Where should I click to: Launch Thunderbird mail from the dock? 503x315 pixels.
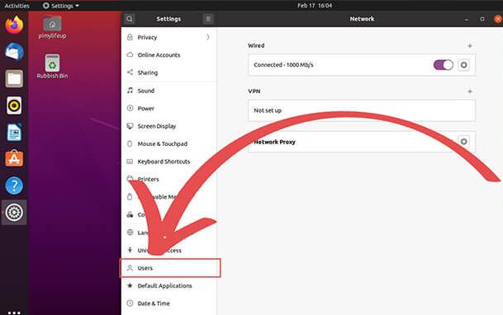(14, 52)
